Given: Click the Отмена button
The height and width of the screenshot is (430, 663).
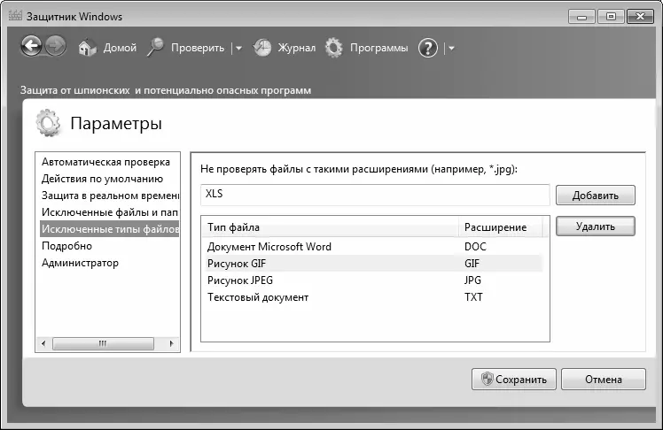Looking at the screenshot, I should 604,380.
